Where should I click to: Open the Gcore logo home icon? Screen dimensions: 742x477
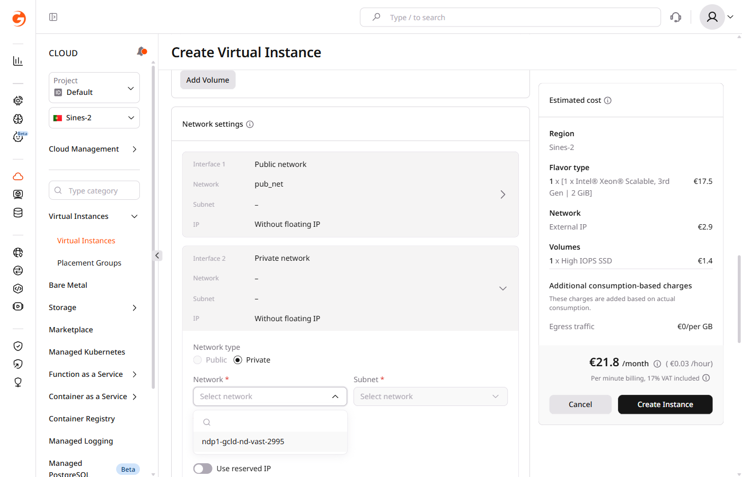pyautogui.click(x=19, y=19)
